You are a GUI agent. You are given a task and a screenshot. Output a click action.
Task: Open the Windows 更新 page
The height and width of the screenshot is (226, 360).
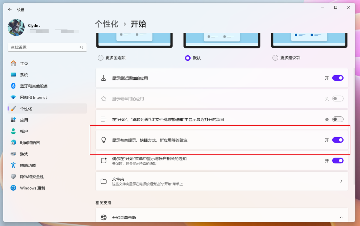click(47, 188)
